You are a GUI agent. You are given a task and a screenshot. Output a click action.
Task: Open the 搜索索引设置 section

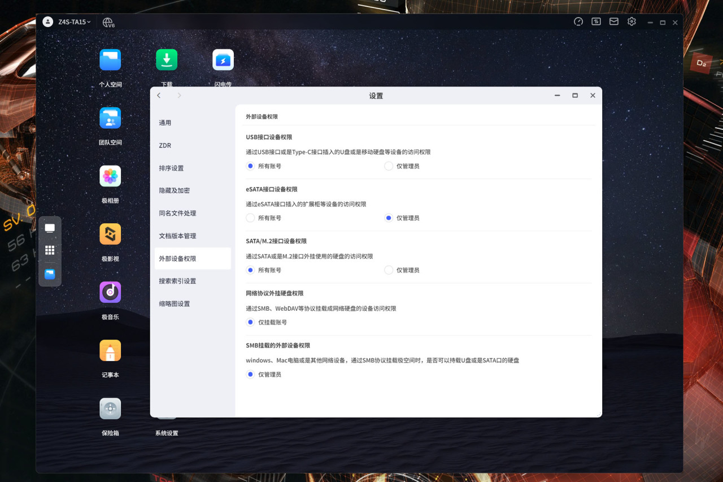click(193, 281)
